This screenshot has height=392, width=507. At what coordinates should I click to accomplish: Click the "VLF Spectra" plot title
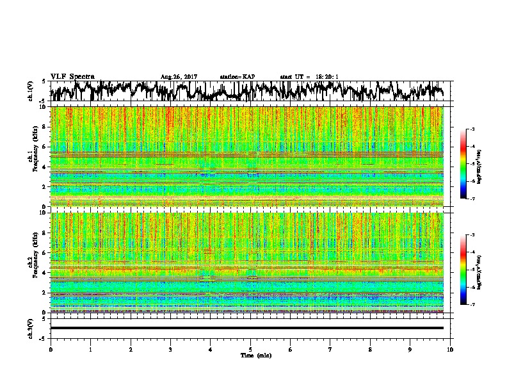[x=72, y=76]
